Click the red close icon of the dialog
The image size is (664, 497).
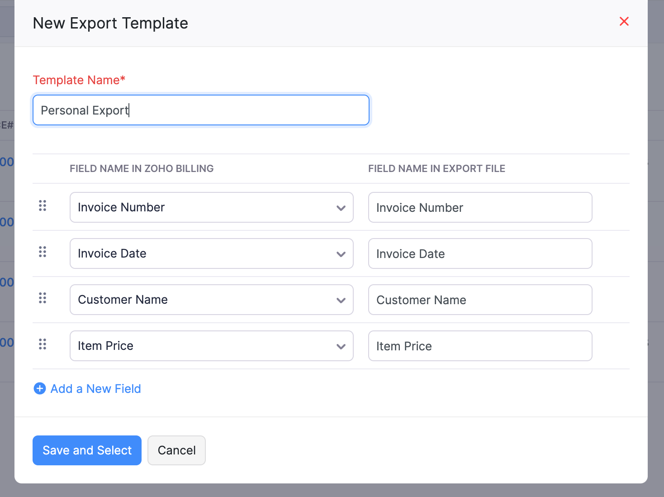[624, 21]
